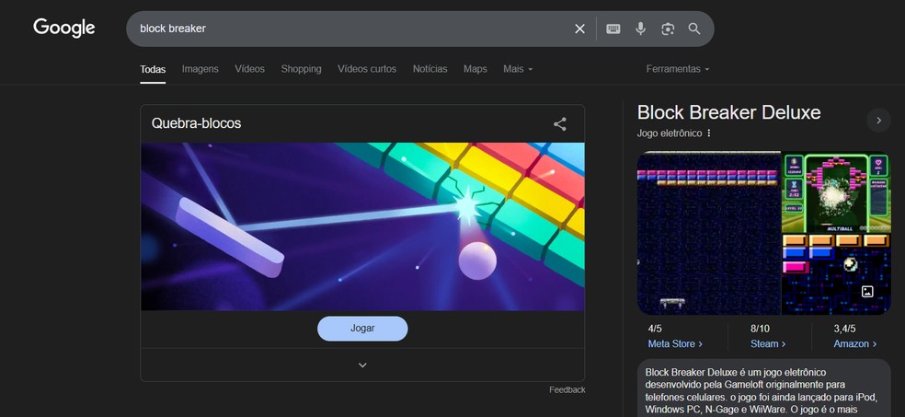Click the Block Breaker Deluxe title
Screen dimensions: 905x417
click(x=728, y=112)
